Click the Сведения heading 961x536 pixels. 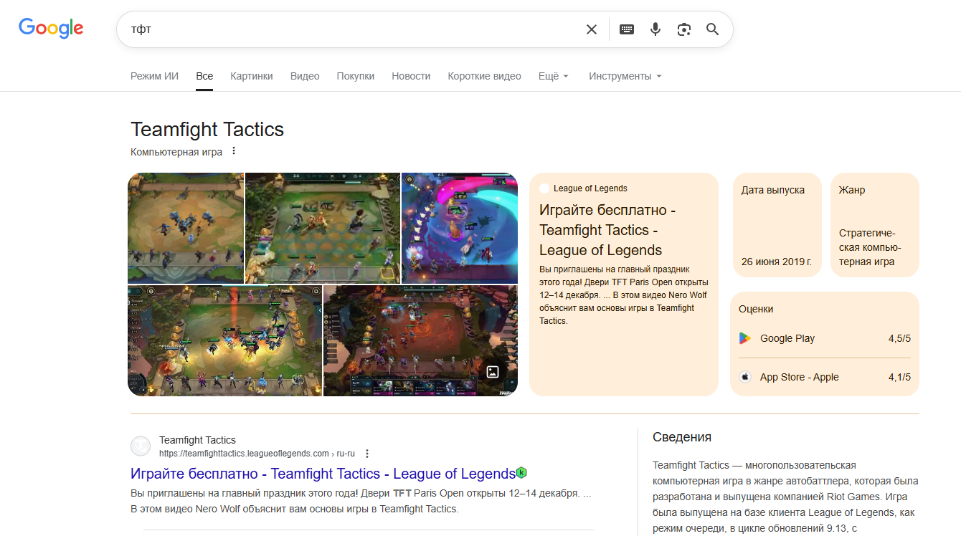682,437
